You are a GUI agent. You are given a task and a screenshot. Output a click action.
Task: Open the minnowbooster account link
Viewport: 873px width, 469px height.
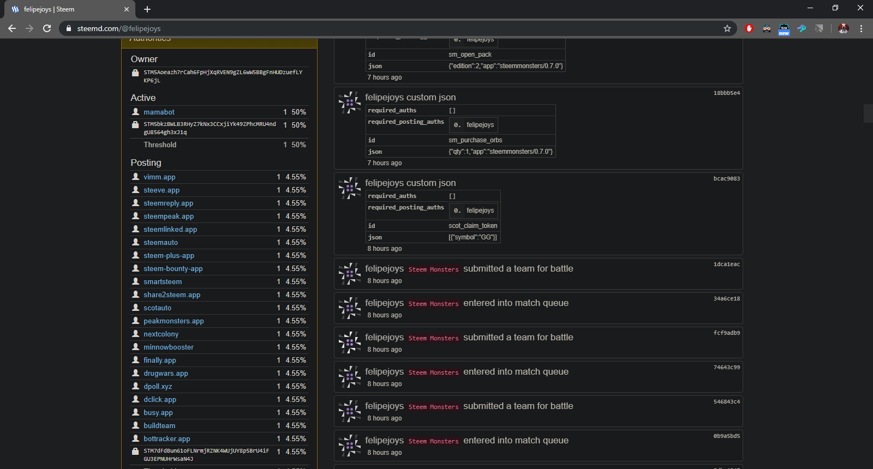click(x=169, y=347)
